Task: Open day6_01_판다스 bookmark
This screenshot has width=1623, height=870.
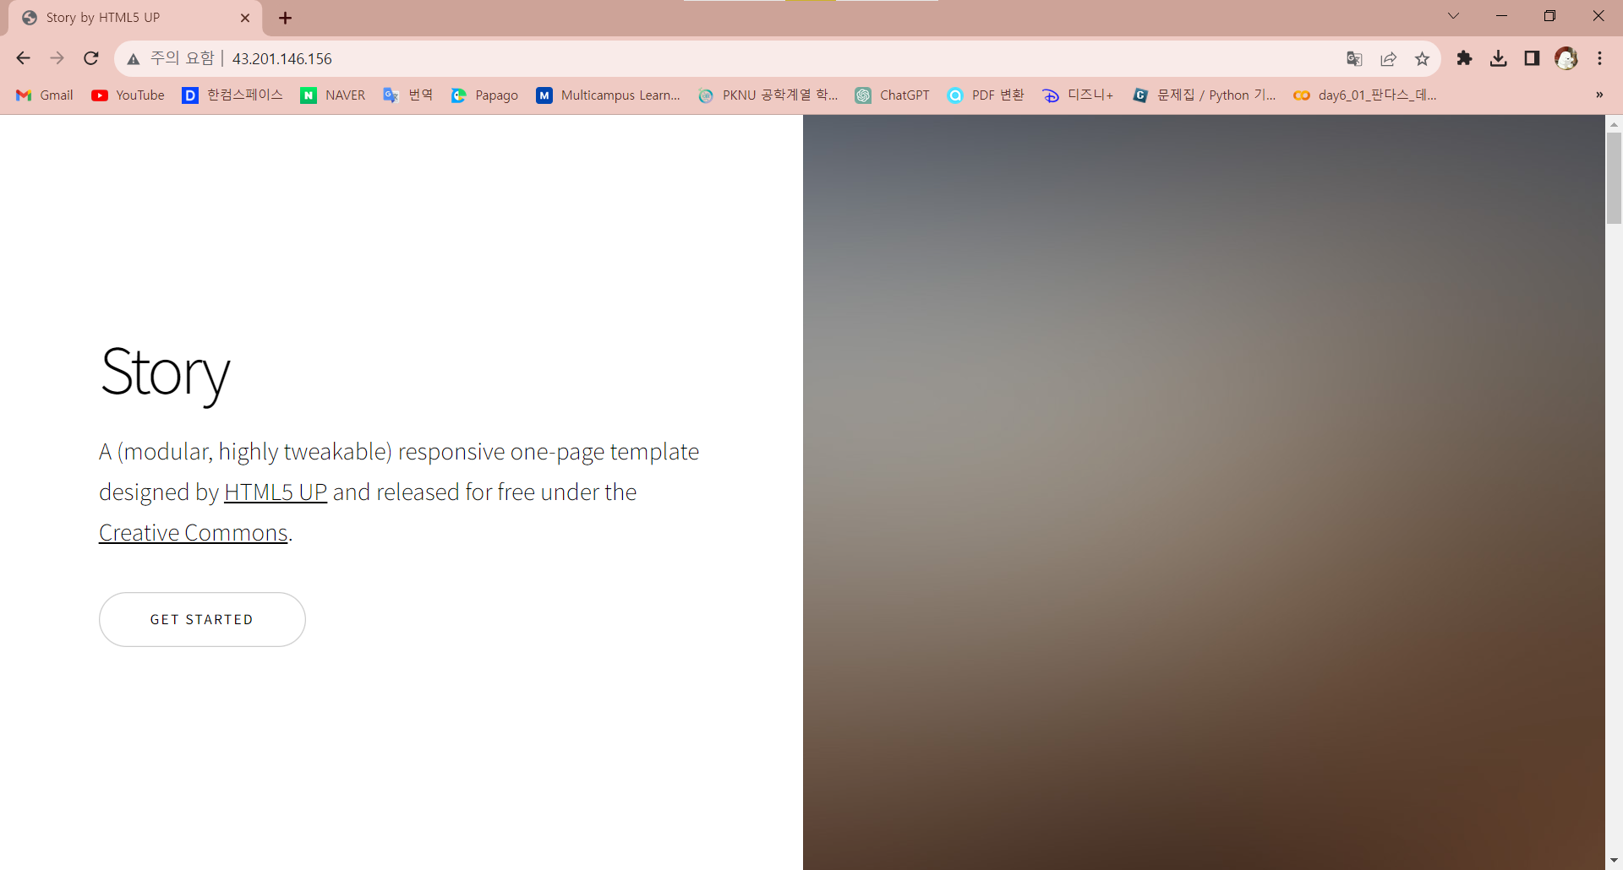Action: pyautogui.click(x=1364, y=95)
